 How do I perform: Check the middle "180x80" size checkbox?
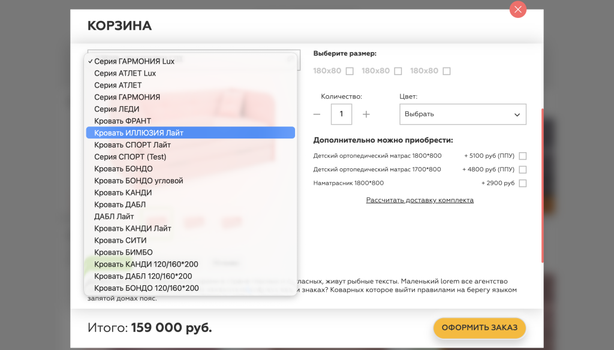398,70
